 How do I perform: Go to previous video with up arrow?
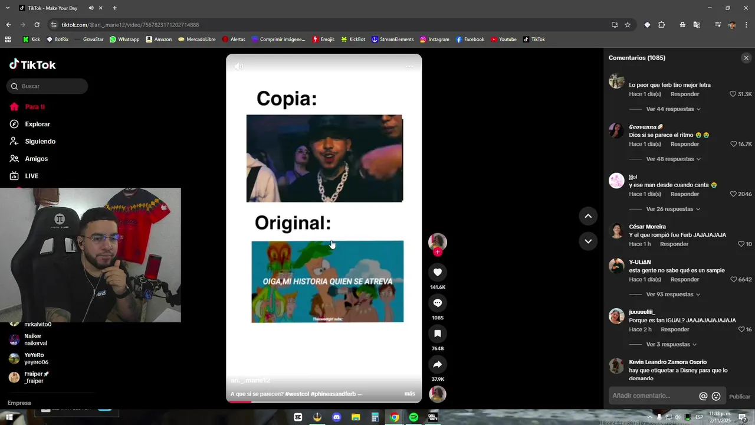(x=588, y=216)
